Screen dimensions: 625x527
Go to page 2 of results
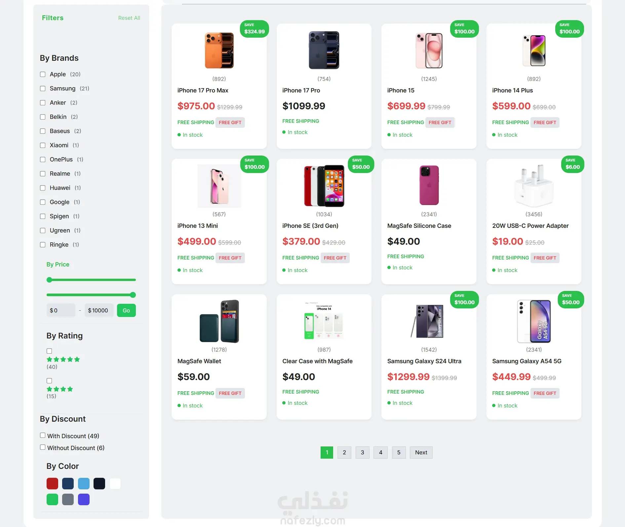(344, 452)
